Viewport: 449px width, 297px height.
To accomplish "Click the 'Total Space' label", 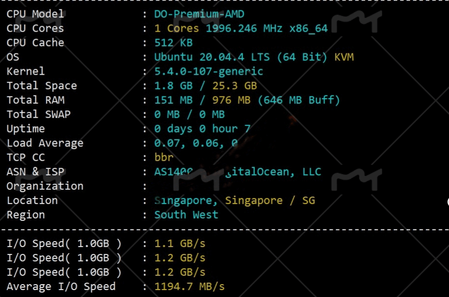I will click(x=41, y=85).
